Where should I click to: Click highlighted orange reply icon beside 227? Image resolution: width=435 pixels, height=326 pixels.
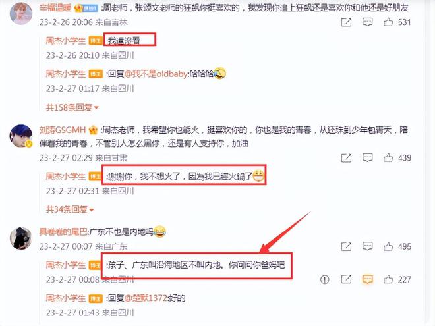tap(367, 279)
